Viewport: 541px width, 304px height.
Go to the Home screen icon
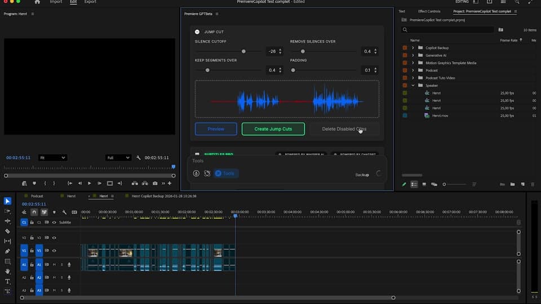(x=37, y=2)
